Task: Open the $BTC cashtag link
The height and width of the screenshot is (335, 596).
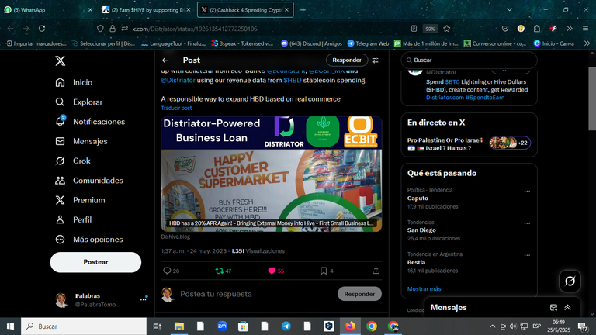Action: pyautogui.click(x=452, y=81)
